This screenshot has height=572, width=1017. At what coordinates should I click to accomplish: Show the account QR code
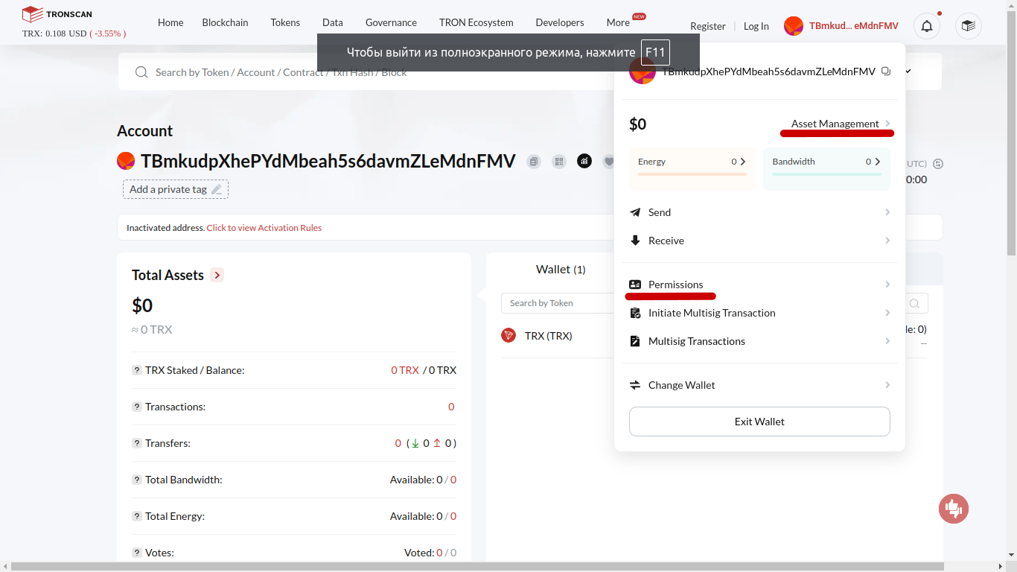click(x=559, y=161)
